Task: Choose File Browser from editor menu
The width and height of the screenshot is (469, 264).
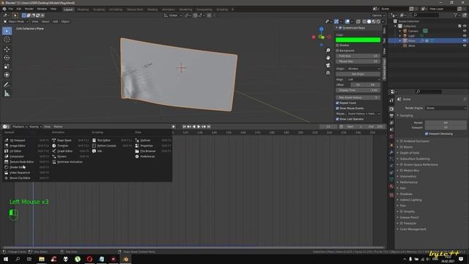Action: 153,151
